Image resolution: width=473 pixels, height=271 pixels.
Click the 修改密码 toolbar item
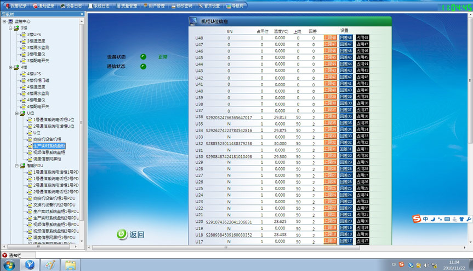pyautogui.click(x=180, y=6)
